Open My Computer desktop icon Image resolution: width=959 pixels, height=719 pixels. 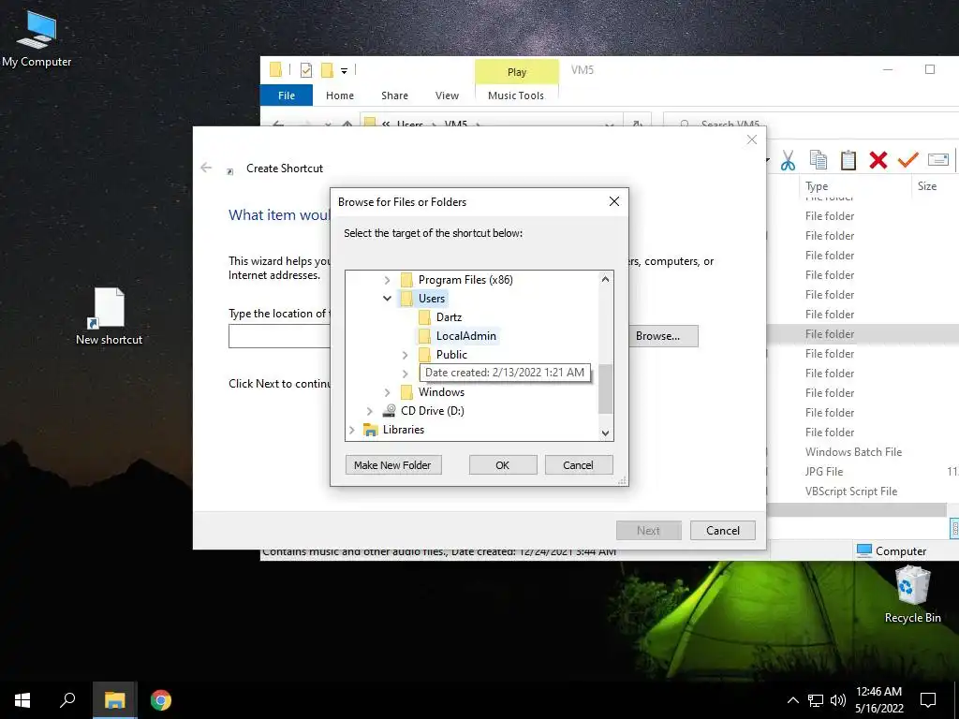37,37
